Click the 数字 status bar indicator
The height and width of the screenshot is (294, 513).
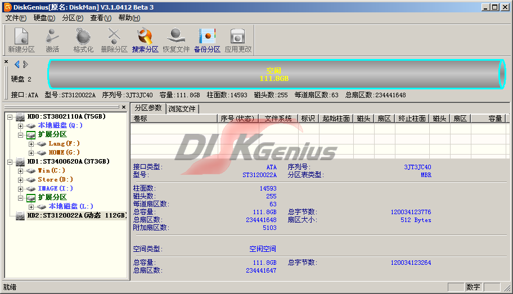click(x=473, y=287)
